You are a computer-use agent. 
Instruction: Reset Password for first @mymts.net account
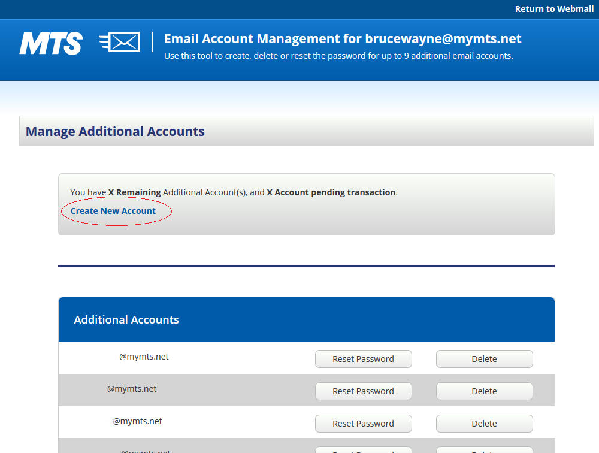pos(364,359)
